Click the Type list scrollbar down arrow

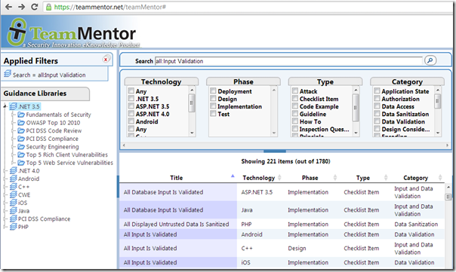(x=356, y=133)
